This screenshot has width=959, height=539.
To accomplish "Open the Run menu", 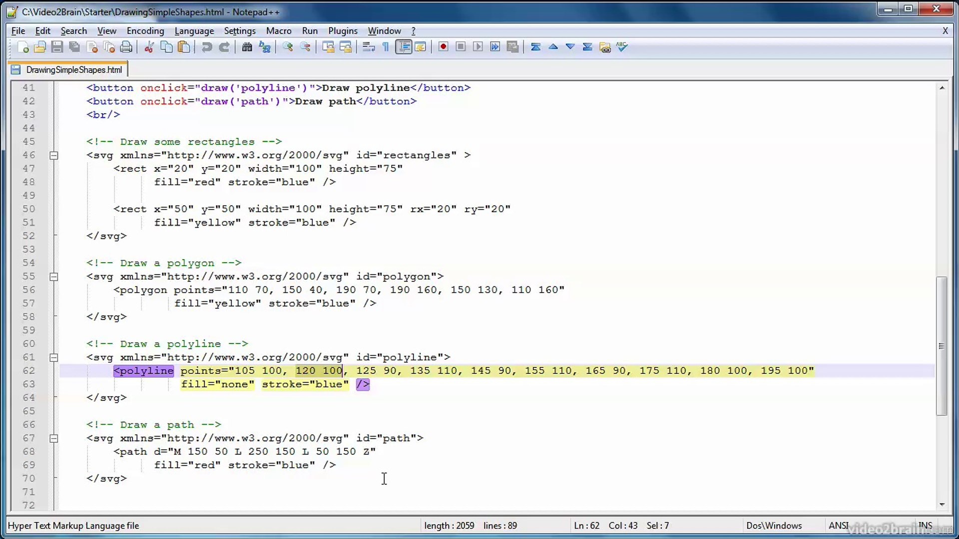I will tap(310, 31).
